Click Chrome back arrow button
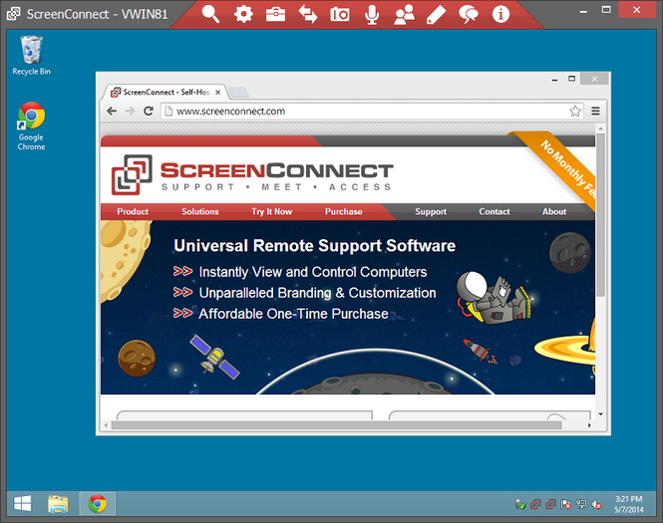The image size is (663, 523). click(112, 112)
